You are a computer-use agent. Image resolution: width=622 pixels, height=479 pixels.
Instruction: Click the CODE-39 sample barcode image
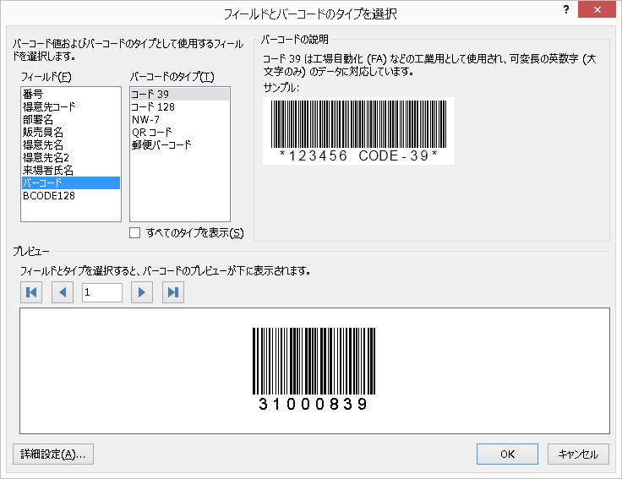click(358, 131)
